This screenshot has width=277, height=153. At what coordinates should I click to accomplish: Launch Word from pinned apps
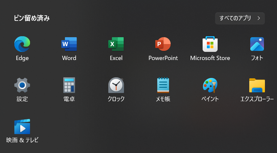click(69, 44)
